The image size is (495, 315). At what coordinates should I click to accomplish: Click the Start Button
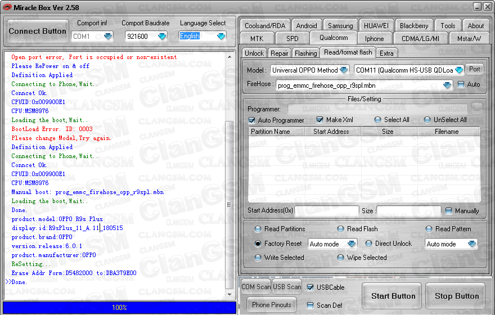coord(391,296)
